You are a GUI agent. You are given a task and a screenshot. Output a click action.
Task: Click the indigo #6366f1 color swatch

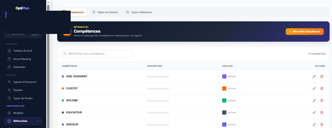[224, 125]
